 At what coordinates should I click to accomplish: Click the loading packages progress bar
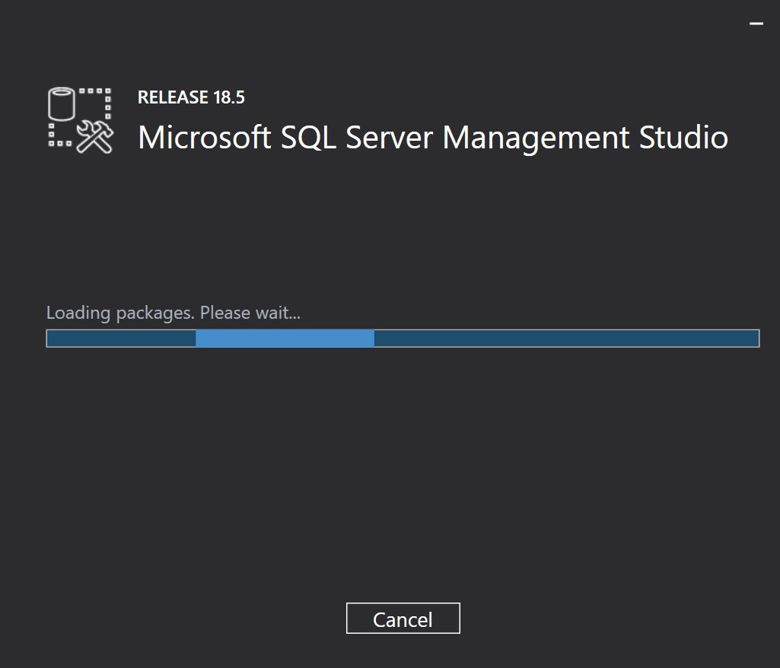pyautogui.click(x=403, y=339)
